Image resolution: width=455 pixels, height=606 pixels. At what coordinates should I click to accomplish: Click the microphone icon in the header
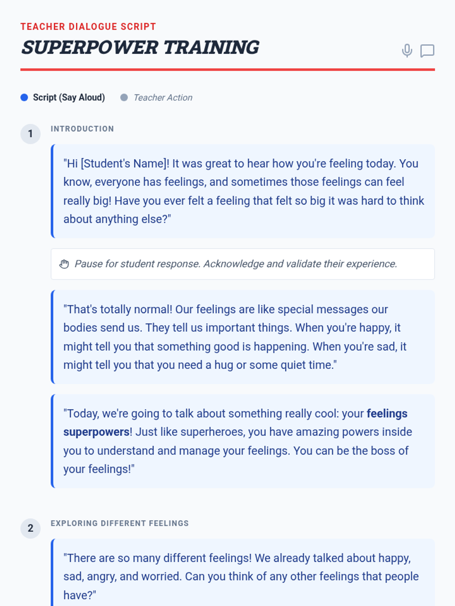click(407, 50)
